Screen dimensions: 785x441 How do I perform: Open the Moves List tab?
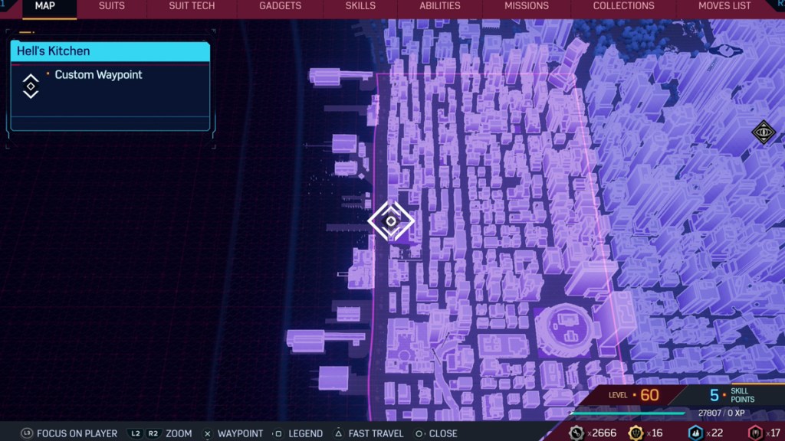(x=724, y=6)
